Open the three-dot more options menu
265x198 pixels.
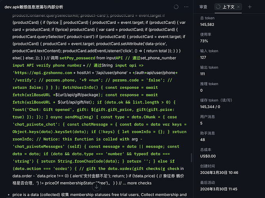[186, 7]
